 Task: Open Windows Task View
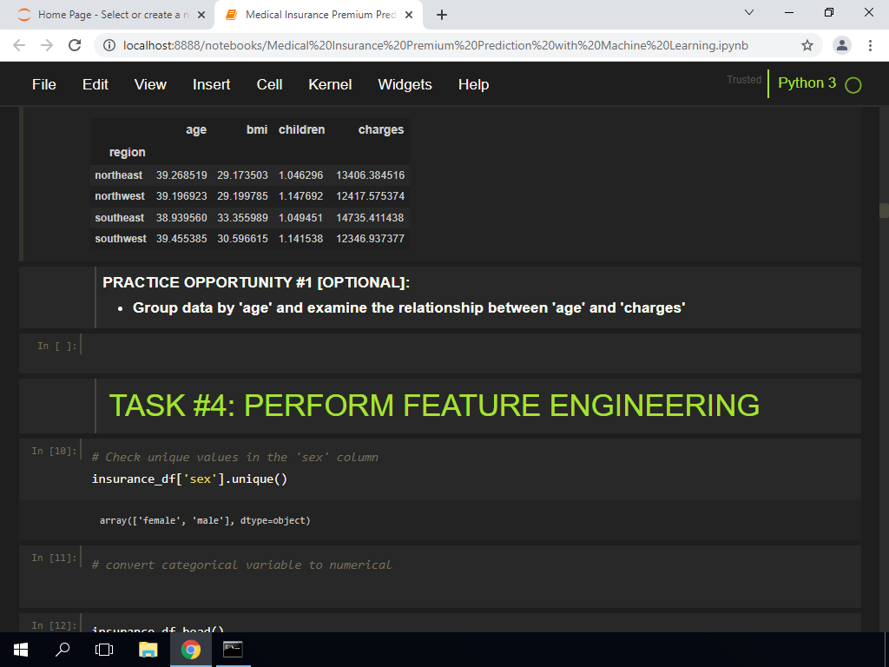(104, 650)
